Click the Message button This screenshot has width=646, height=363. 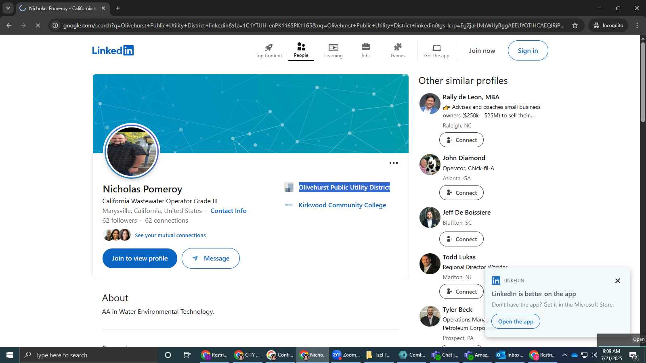click(x=211, y=258)
